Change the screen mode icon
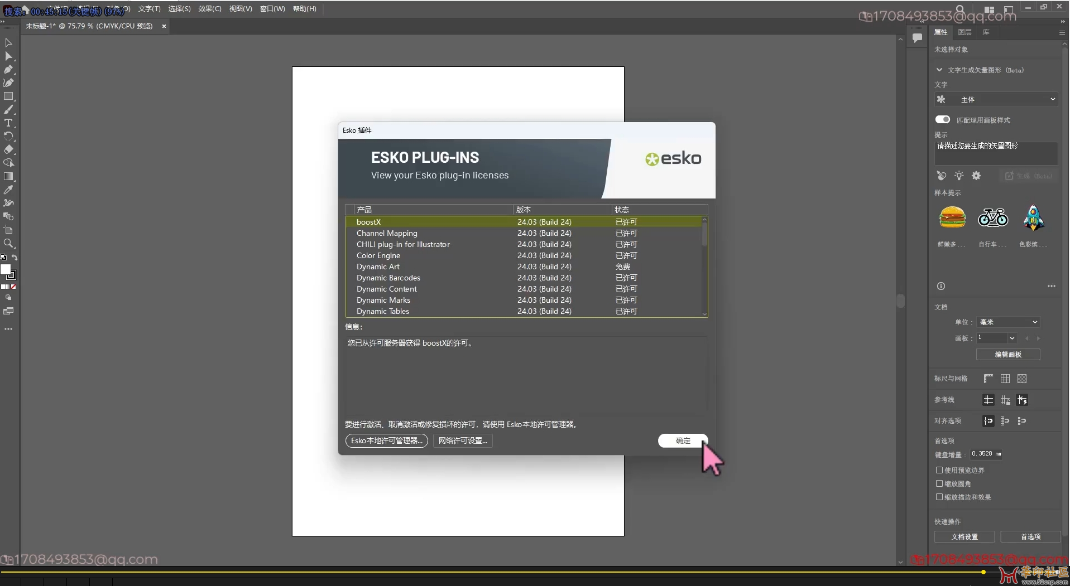Viewport: 1070px width, 586px height. pos(8,311)
